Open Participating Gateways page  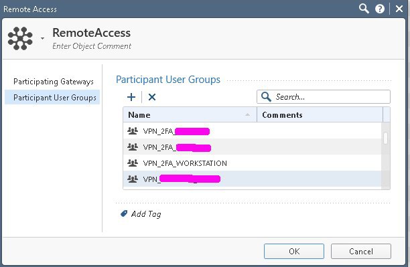point(54,82)
